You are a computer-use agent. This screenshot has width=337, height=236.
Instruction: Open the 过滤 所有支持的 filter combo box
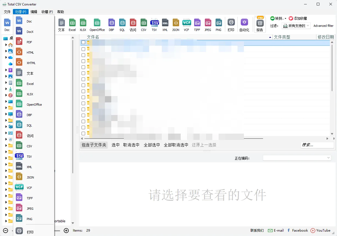(x=296, y=26)
